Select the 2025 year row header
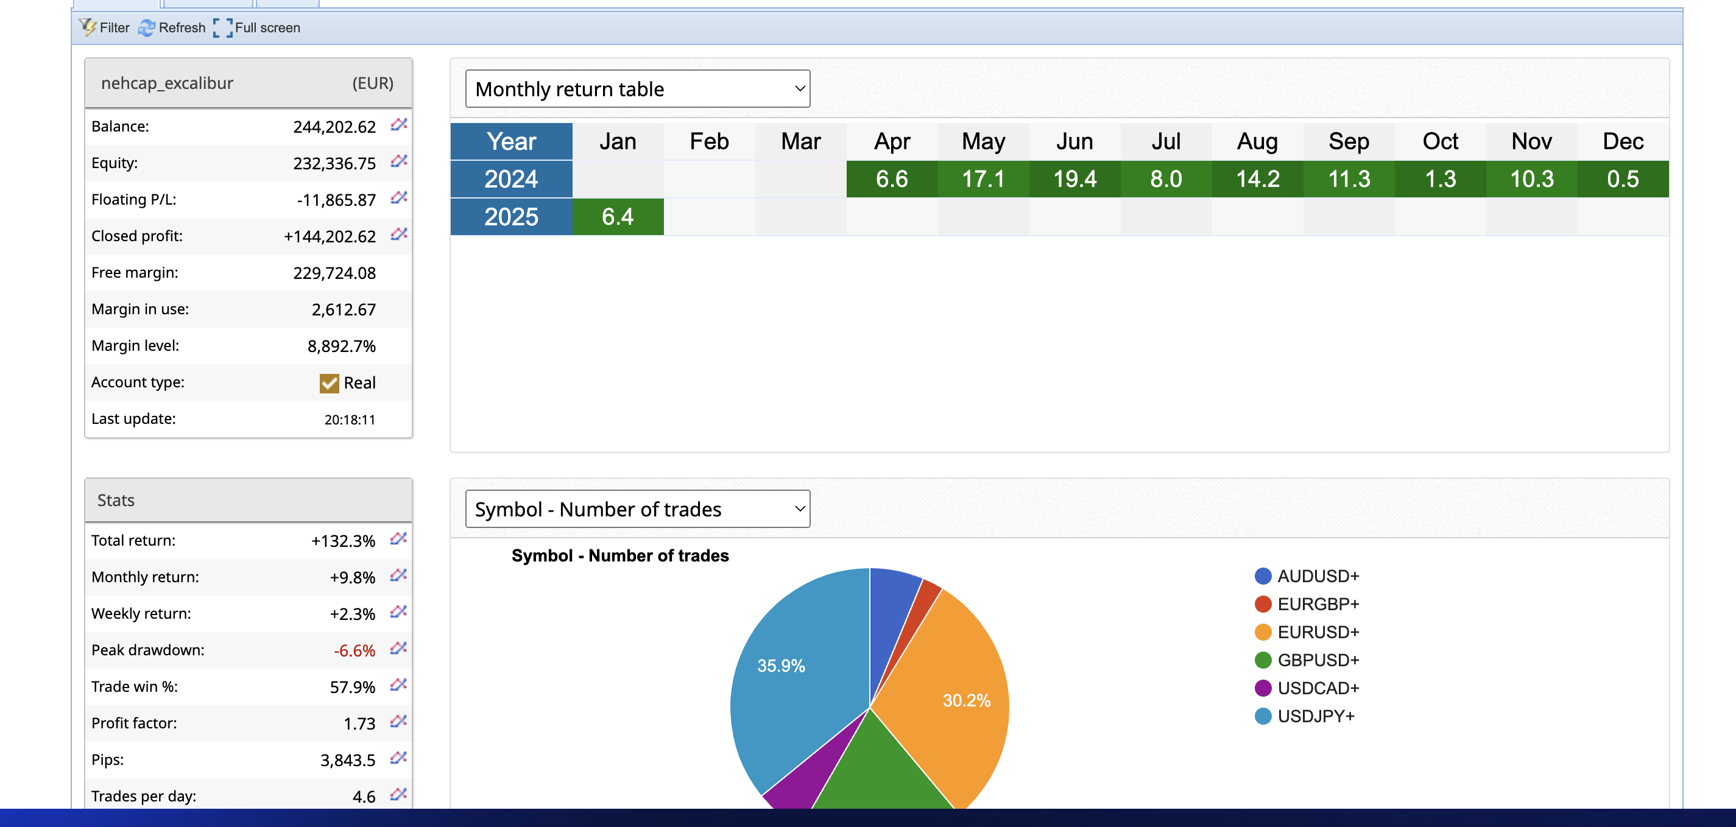1736x827 pixels. point(511,217)
